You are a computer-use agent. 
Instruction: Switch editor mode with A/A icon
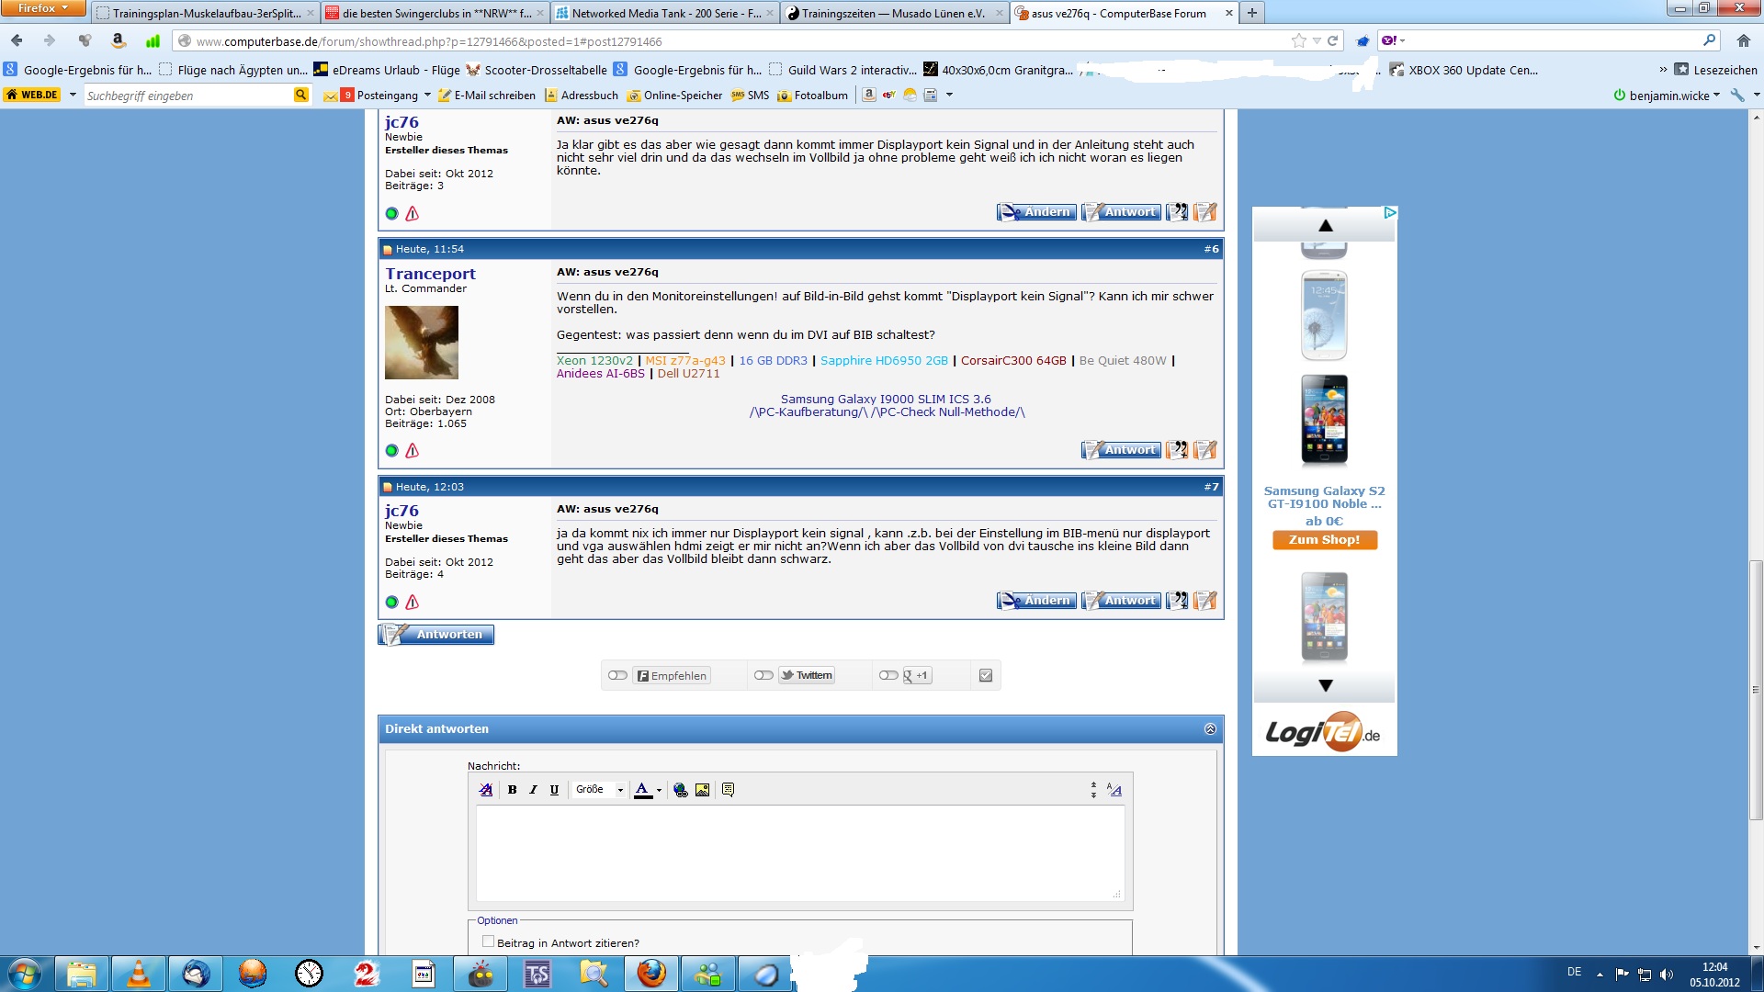pyautogui.click(x=1114, y=790)
